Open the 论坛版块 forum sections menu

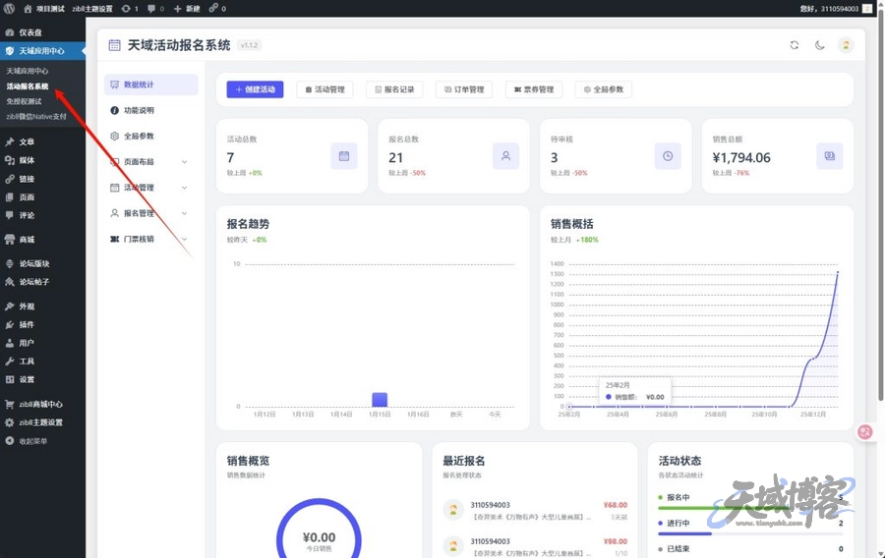tap(42, 264)
